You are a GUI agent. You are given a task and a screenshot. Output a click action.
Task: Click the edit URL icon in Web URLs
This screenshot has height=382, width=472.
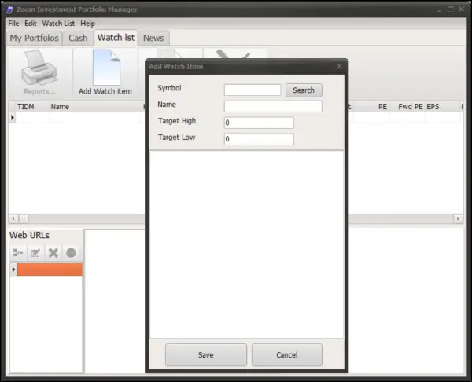(35, 252)
